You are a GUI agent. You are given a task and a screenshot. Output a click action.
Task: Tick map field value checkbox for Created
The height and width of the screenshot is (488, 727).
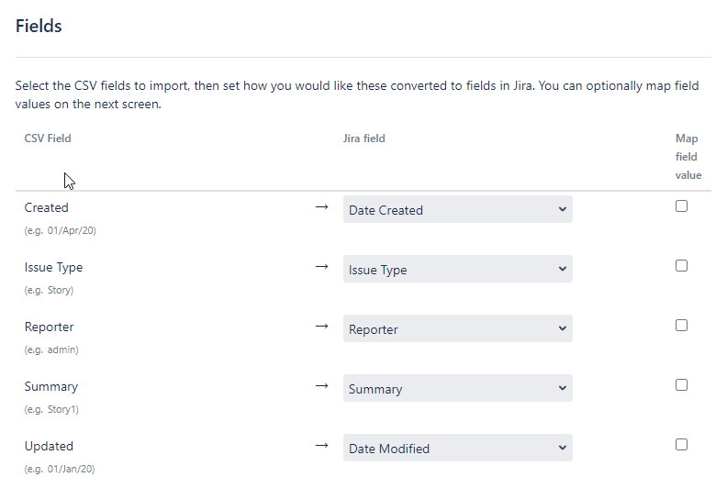coord(681,206)
